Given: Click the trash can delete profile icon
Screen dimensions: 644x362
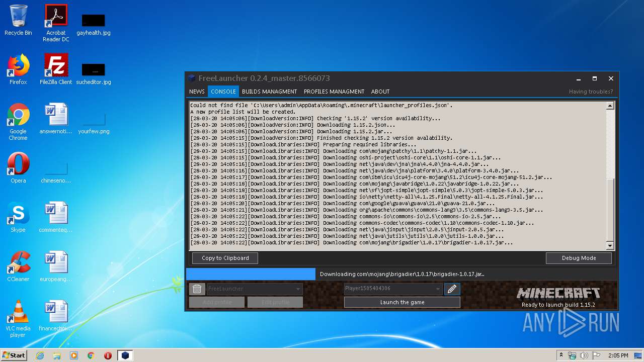Looking at the screenshot, I should click(197, 289).
